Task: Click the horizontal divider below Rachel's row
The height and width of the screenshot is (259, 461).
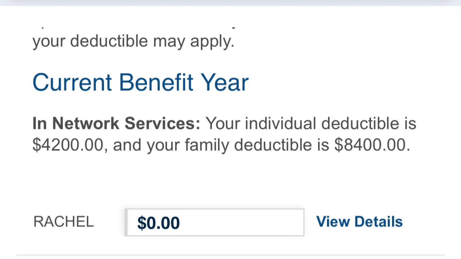Action: tap(230, 255)
